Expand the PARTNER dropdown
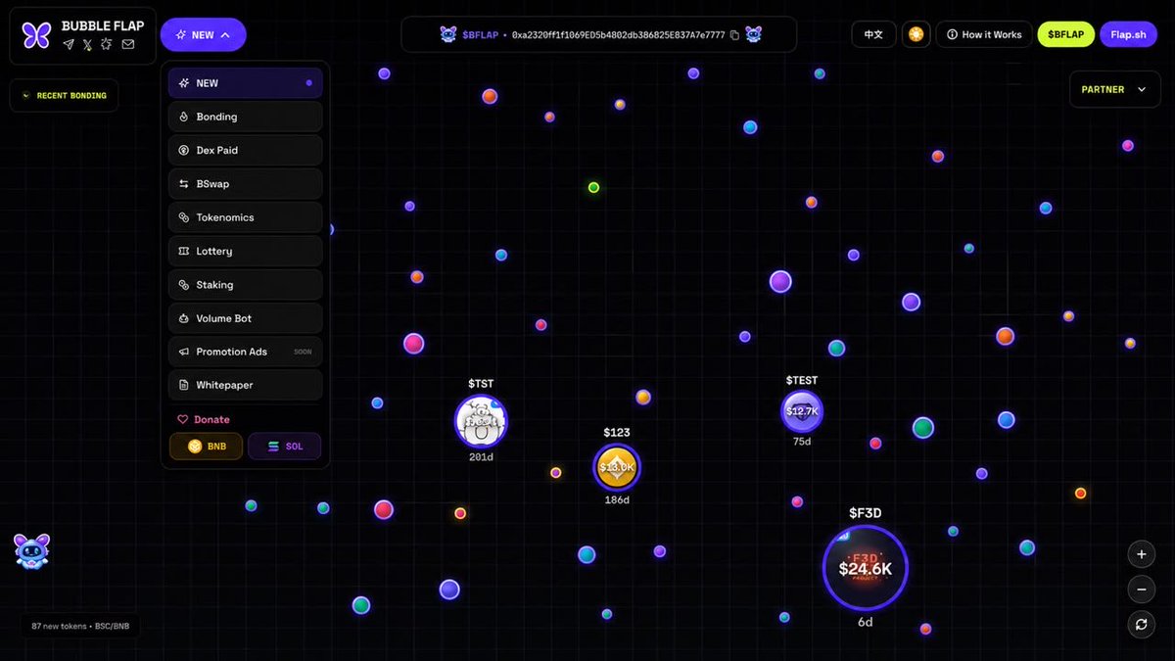1175x661 pixels. click(1114, 89)
